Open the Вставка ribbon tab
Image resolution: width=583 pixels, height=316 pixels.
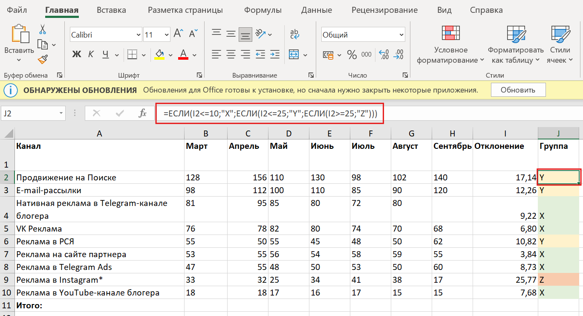(x=111, y=9)
